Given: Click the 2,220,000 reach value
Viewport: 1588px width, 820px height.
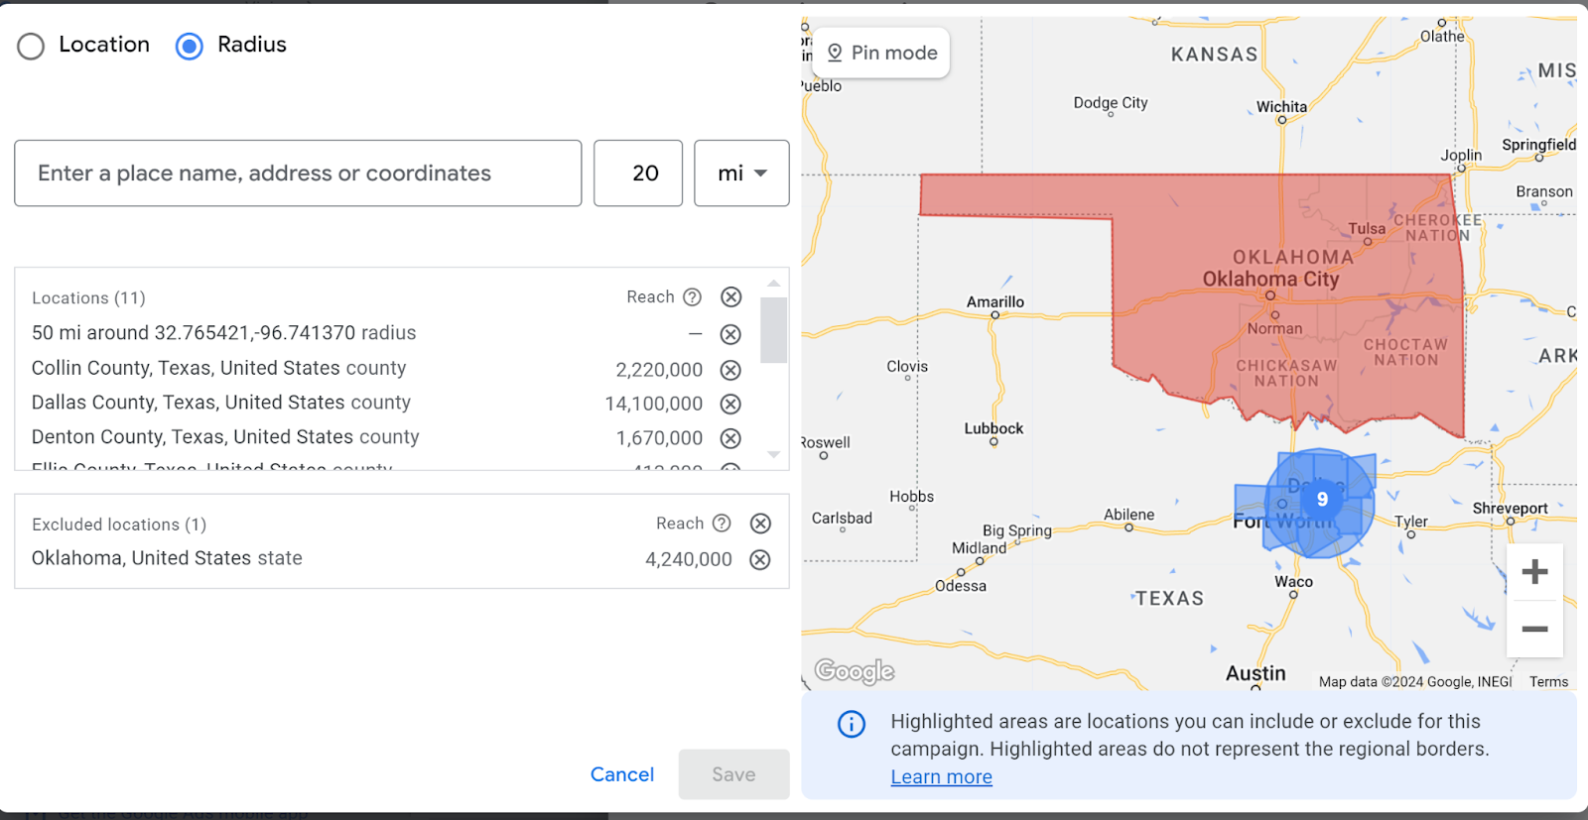Looking at the screenshot, I should [659, 370].
